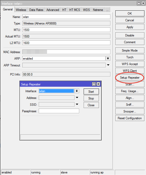This screenshot has width=146, height=175.
Task: Open the HT MCS tab
Action: tap(75, 10)
